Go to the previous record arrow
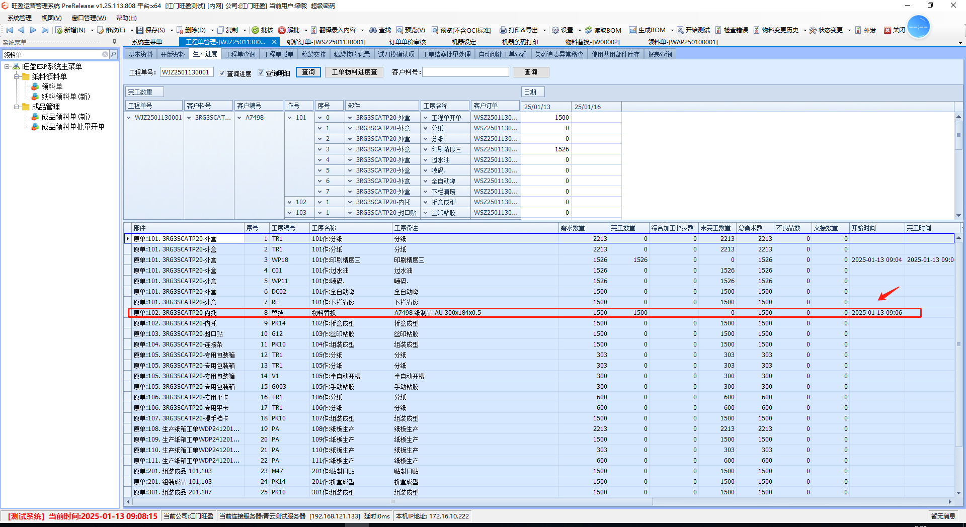Viewport: 966px width, 527px height. [x=21, y=30]
